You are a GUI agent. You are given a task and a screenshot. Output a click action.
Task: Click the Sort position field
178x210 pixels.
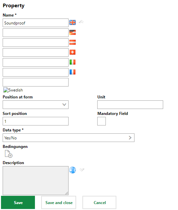click(36, 121)
